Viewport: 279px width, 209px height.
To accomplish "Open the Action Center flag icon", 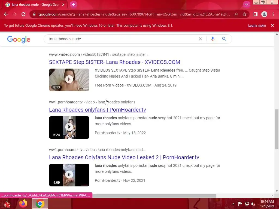I will pos(240,204).
